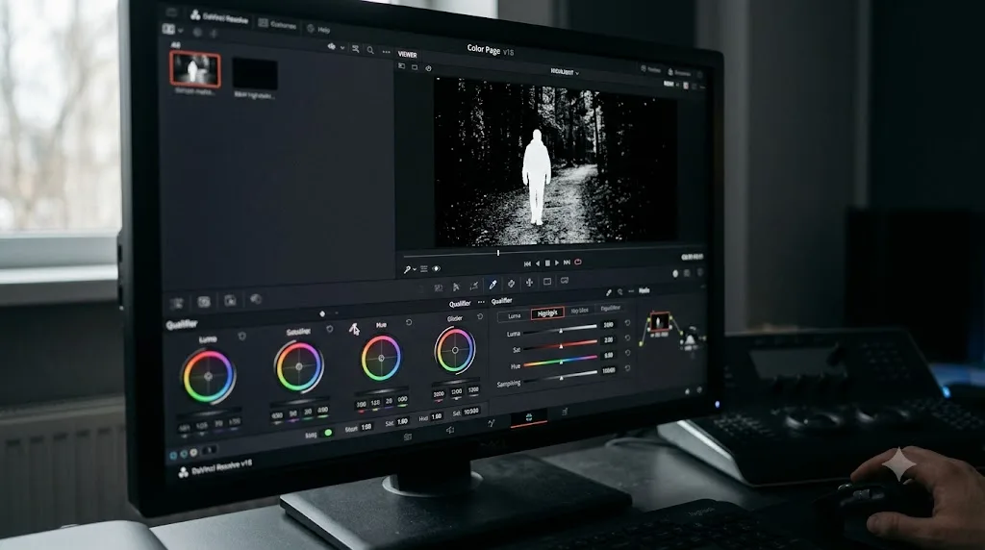Click the Help icon in top bar
Viewport: 985px width, 550px height.
tap(311, 28)
